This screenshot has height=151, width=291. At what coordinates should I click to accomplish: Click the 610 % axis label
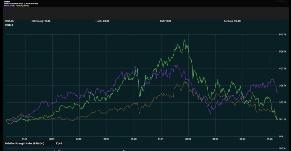click(x=283, y=34)
